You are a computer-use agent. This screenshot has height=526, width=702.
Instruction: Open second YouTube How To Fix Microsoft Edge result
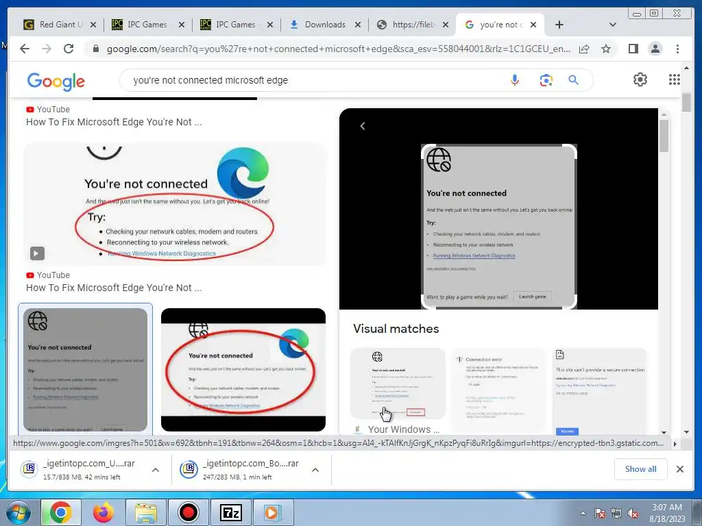click(114, 288)
